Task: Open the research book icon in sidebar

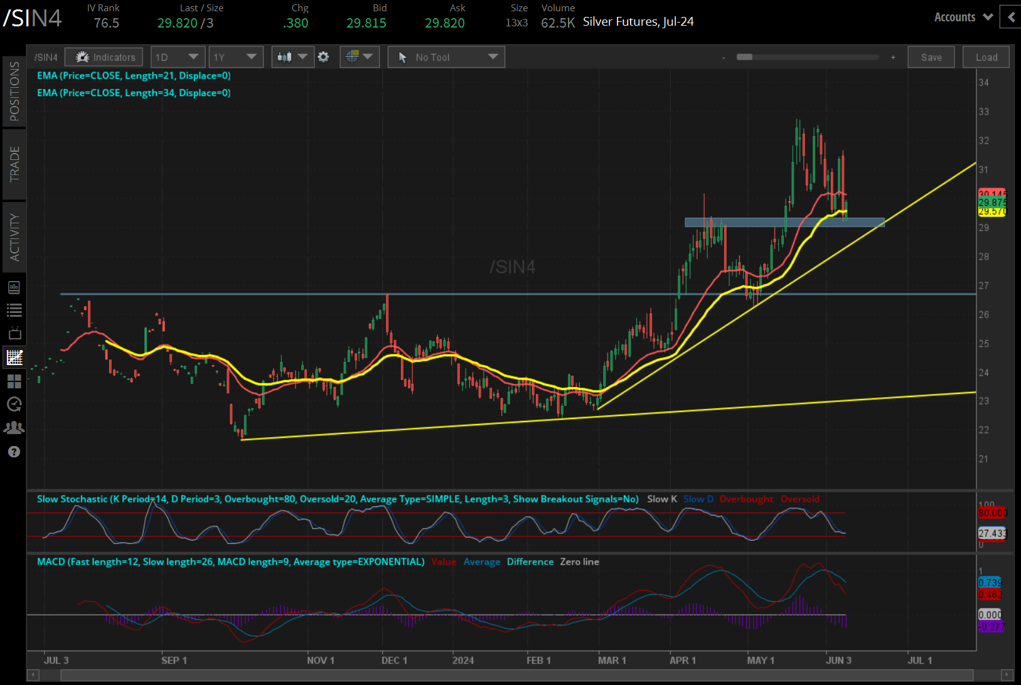Action: 14,287
